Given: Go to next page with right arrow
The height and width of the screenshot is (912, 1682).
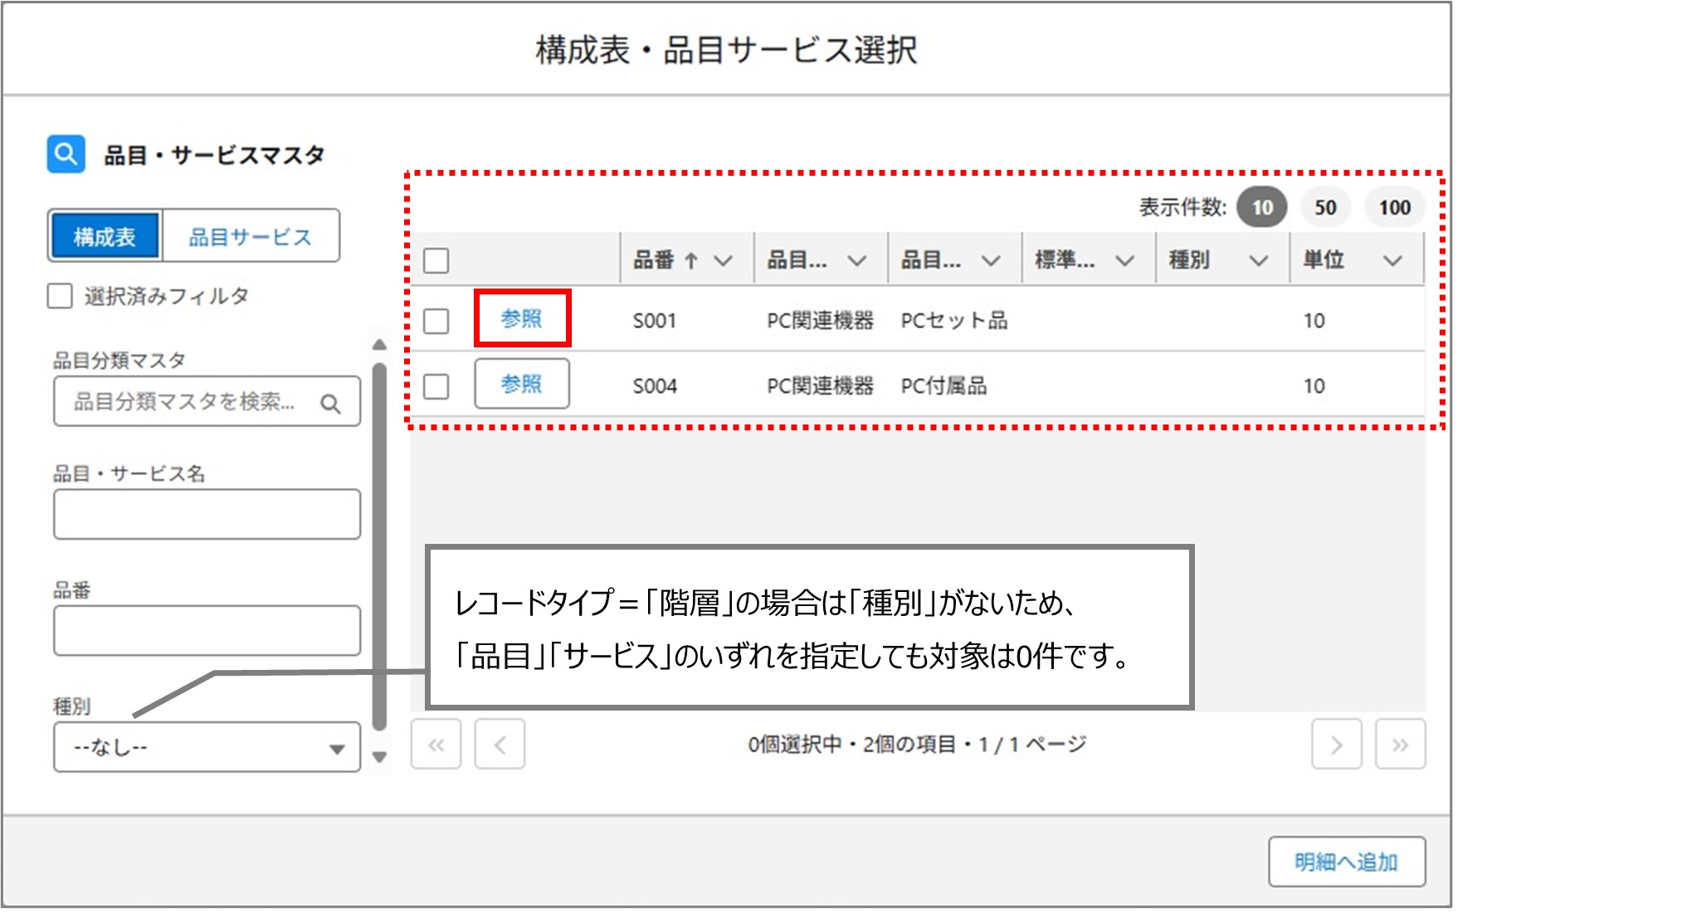Looking at the screenshot, I should point(1336,745).
